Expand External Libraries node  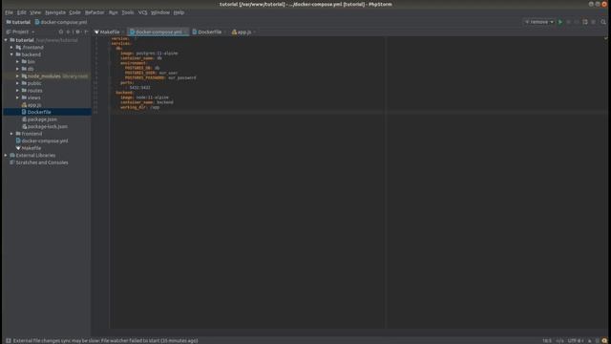point(6,155)
